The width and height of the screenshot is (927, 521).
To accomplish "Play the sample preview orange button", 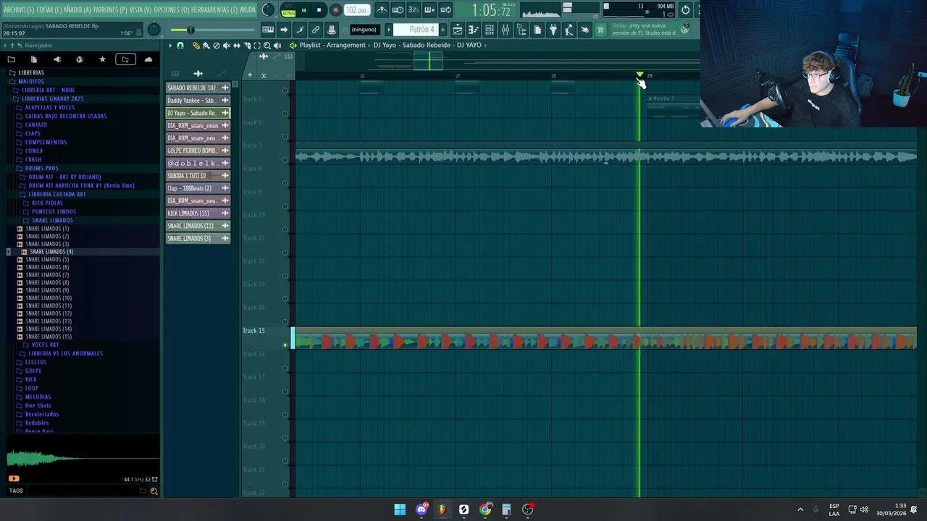I will [13, 478].
